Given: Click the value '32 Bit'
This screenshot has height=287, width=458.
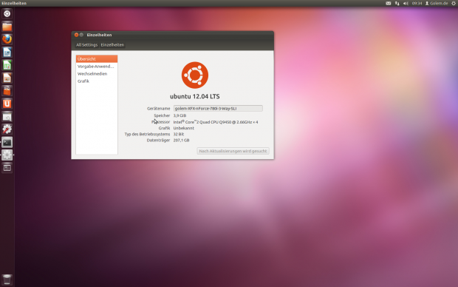Looking at the screenshot, I should tap(179, 135).
